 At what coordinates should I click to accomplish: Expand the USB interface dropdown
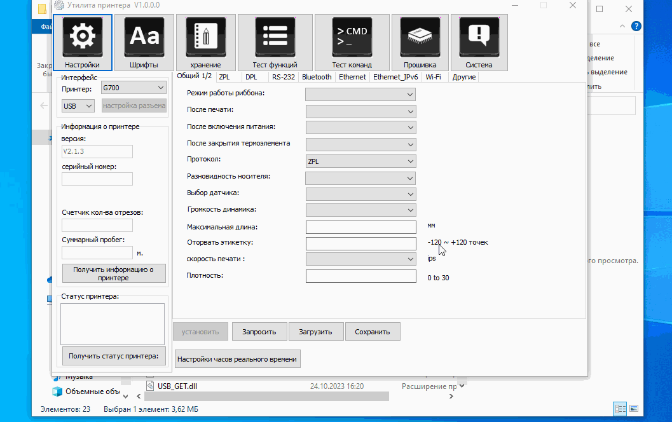tap(78, 105)
